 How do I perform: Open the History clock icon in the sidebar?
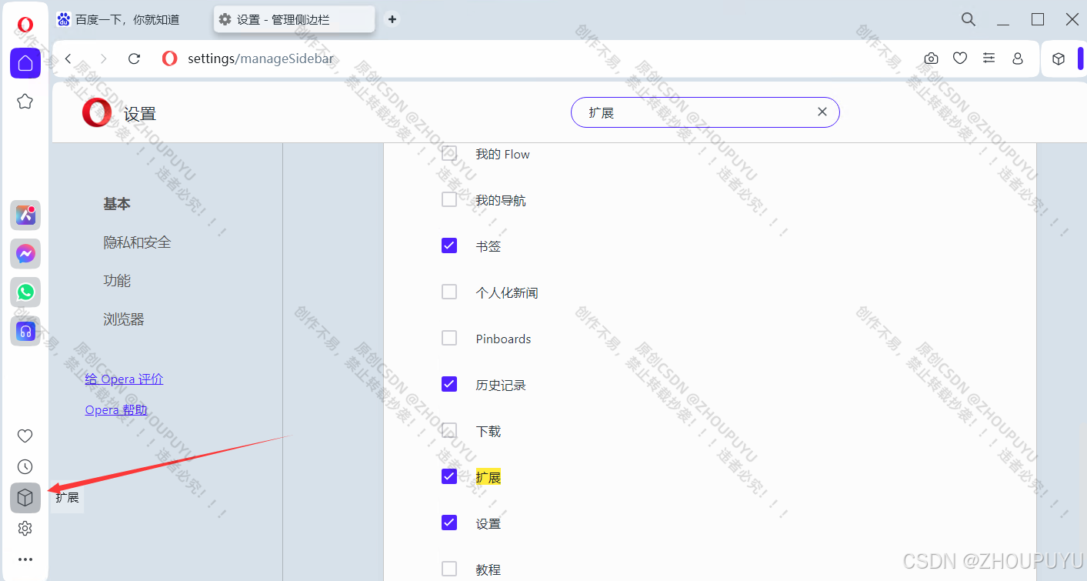coord(25,466)
